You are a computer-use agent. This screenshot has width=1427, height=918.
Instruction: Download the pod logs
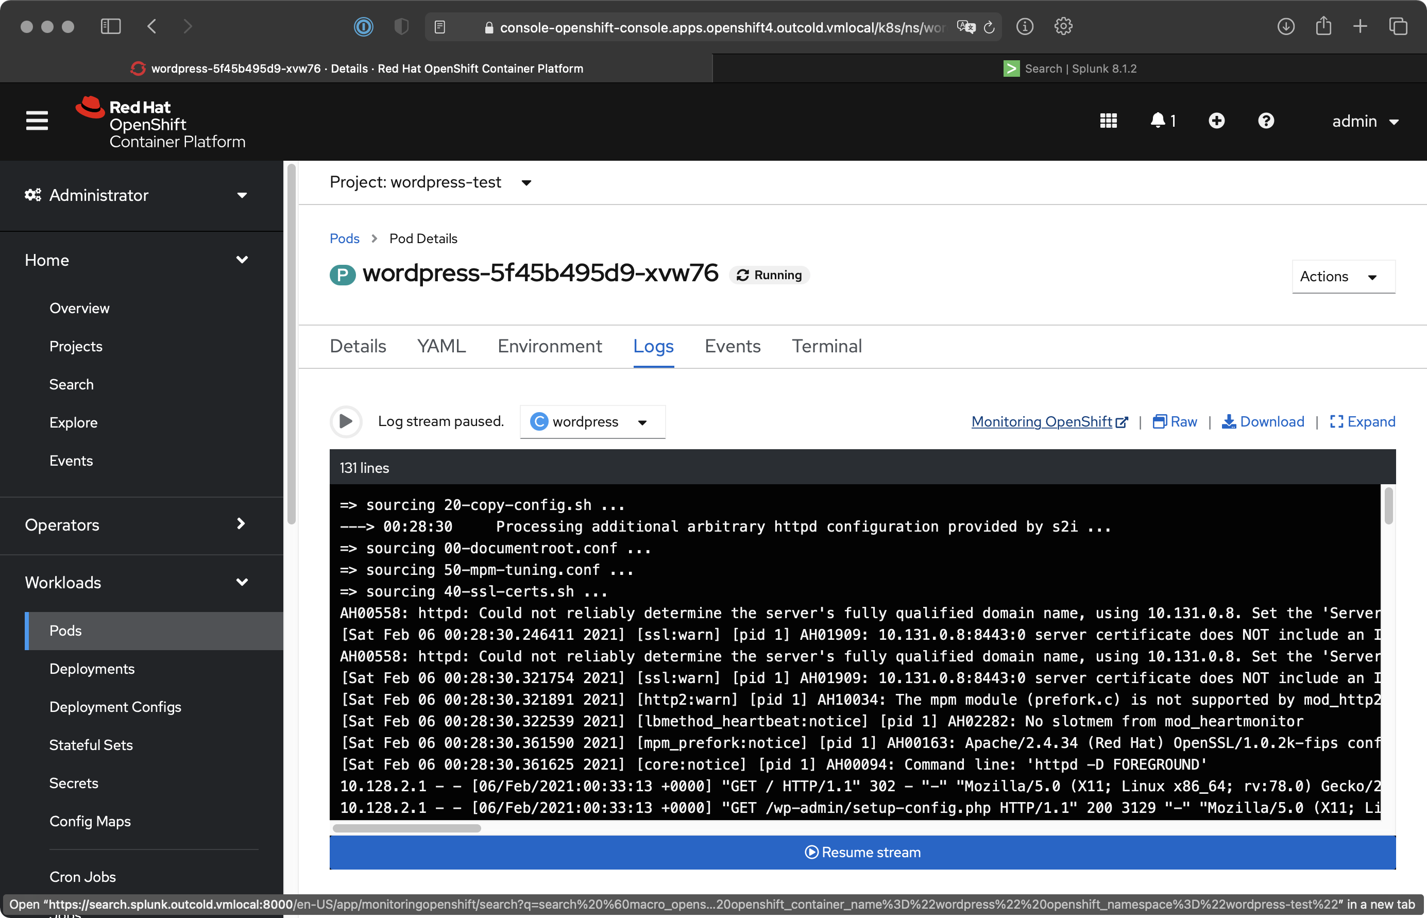point(1263,421)
